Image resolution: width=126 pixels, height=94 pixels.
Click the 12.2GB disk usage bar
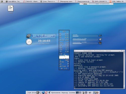85,43
